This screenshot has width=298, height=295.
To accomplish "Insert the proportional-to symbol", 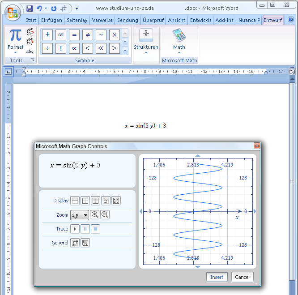I will pos(74,48).
